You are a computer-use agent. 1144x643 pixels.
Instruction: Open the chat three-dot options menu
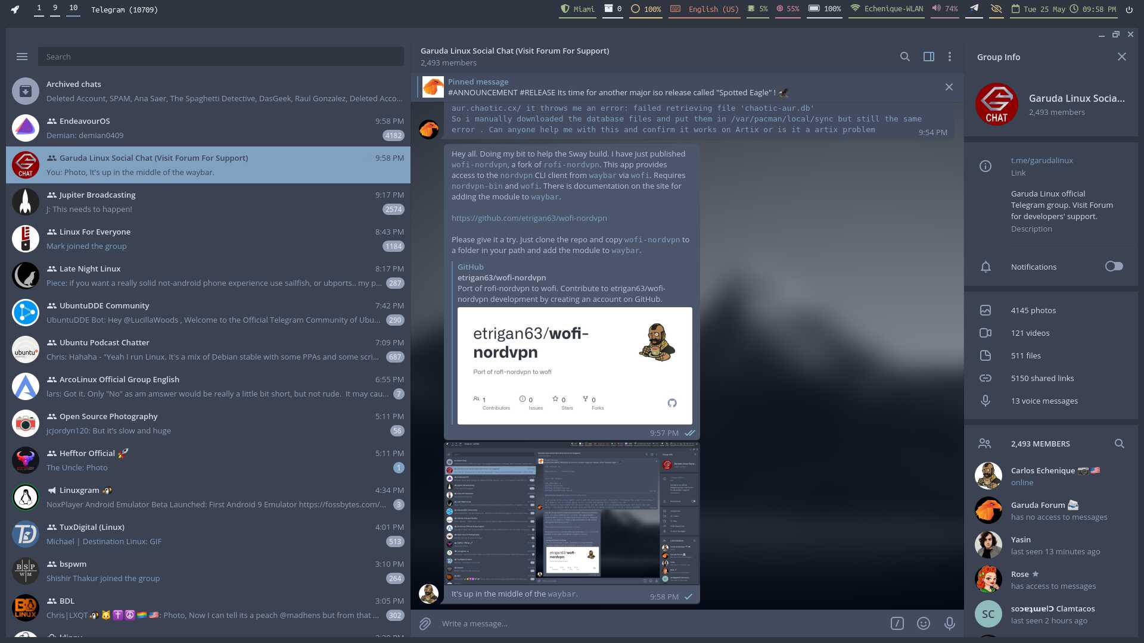pos(950,57)
